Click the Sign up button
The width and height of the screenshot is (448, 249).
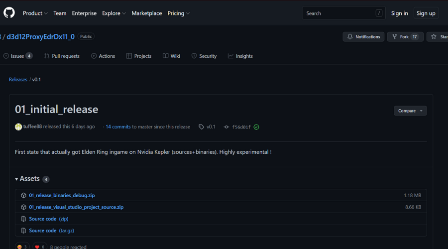click(426, 13)
